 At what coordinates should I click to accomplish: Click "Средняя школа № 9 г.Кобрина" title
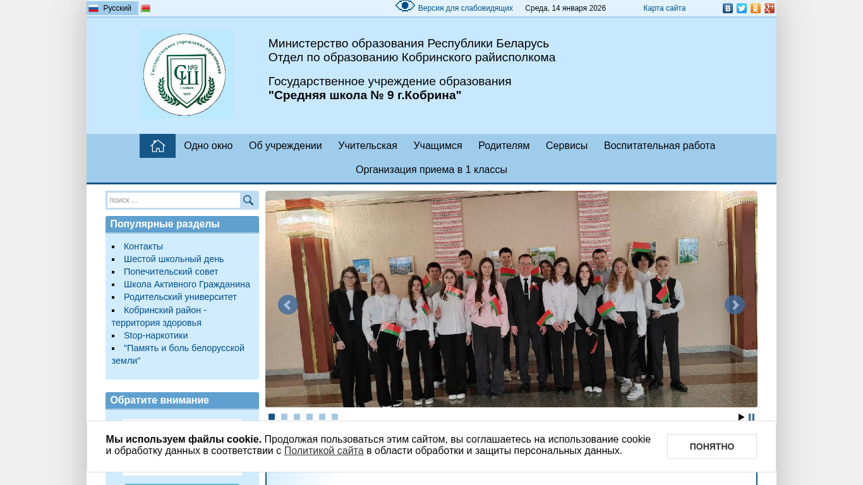tap(365, 95)
